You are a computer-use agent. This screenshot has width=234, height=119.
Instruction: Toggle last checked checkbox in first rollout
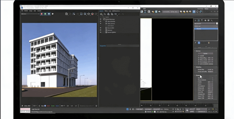(199, 64)
